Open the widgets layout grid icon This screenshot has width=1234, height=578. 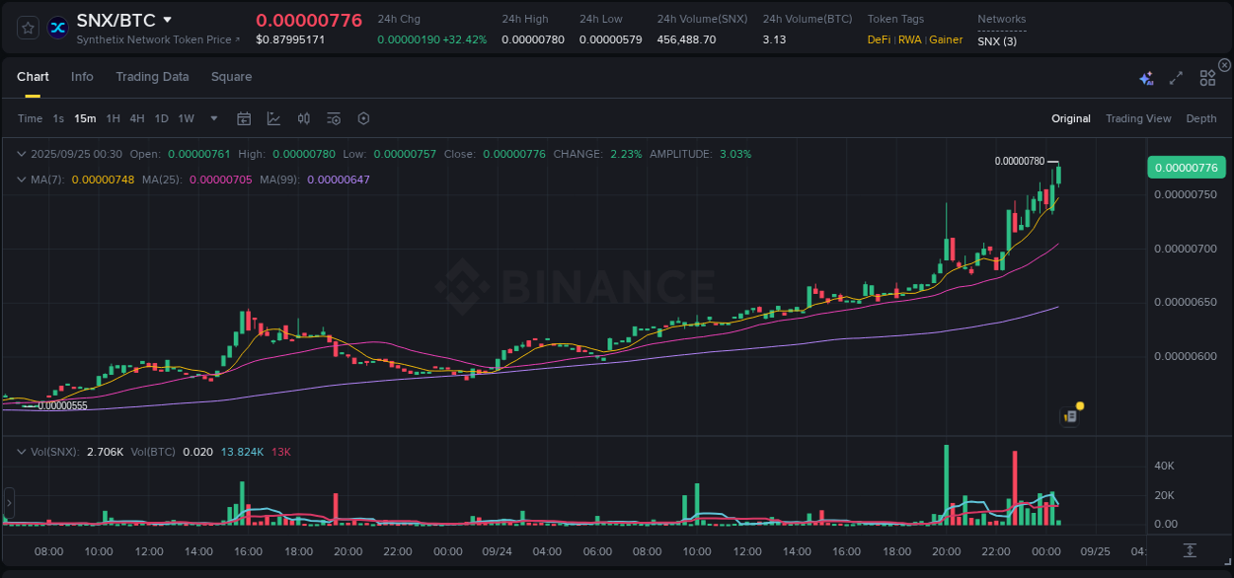tap(1207, 78)
